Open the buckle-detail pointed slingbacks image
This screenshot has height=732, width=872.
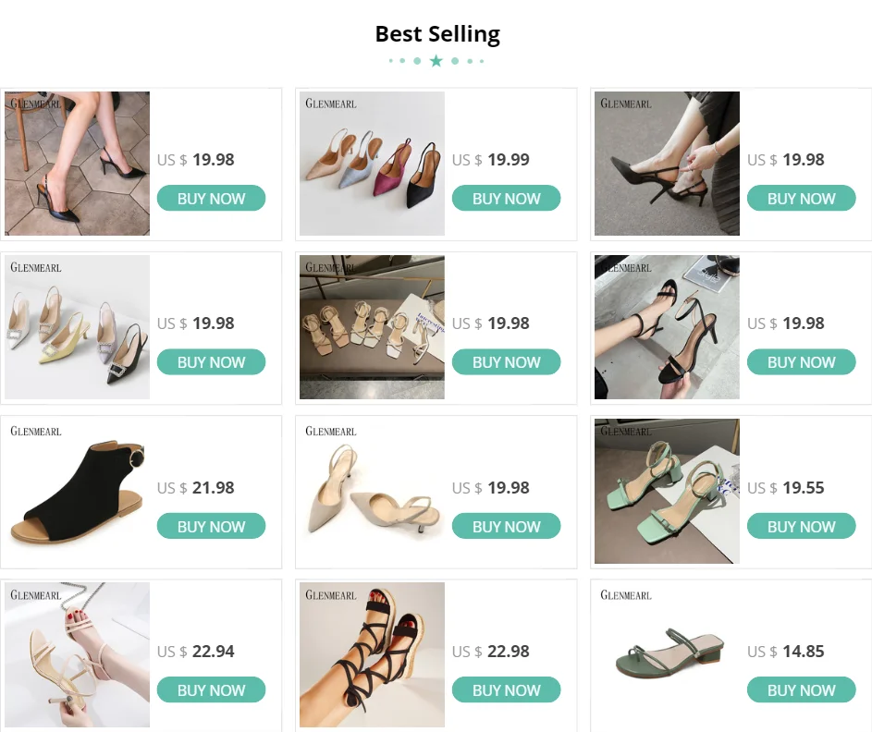click(77, 327)
